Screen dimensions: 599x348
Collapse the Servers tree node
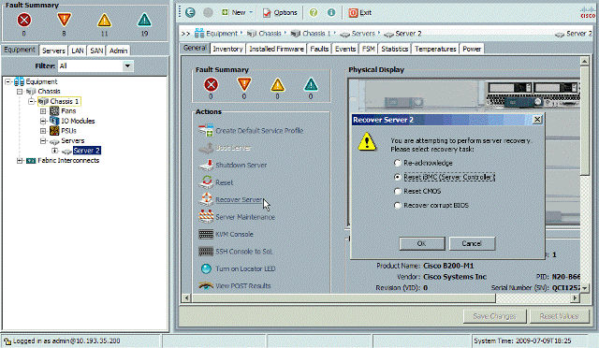point(43,141)
